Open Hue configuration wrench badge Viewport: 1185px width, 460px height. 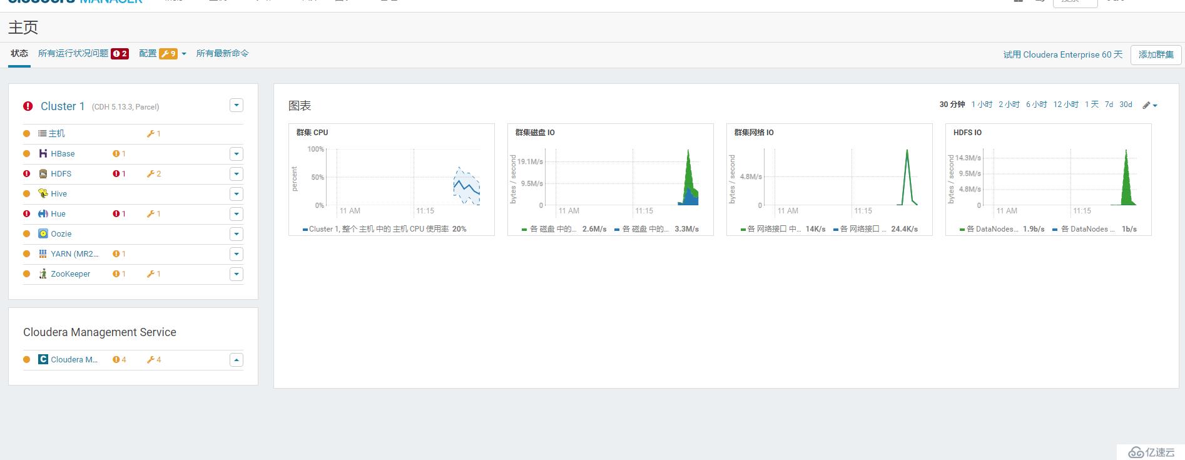pos(154,213)
